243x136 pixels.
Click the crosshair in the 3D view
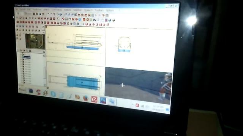(x=122, y=85)
